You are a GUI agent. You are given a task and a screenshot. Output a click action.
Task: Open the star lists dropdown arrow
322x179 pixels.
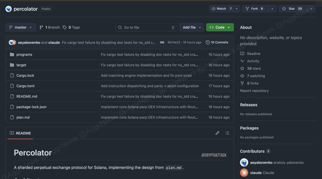[311, 9]
